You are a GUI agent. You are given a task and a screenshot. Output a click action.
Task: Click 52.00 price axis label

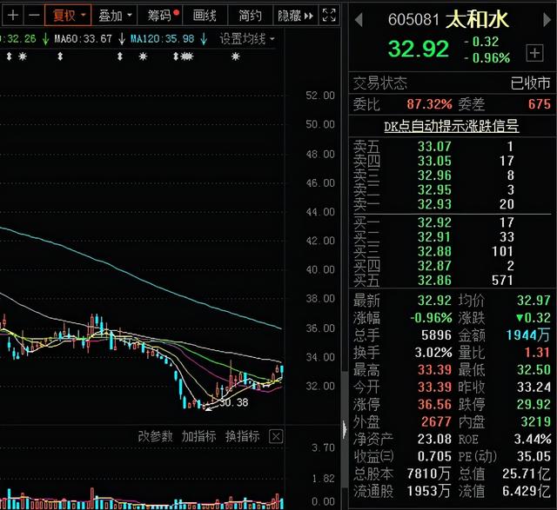click(x=320, y=96)
